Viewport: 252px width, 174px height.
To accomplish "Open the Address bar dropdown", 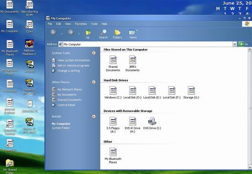I will 235,44.
